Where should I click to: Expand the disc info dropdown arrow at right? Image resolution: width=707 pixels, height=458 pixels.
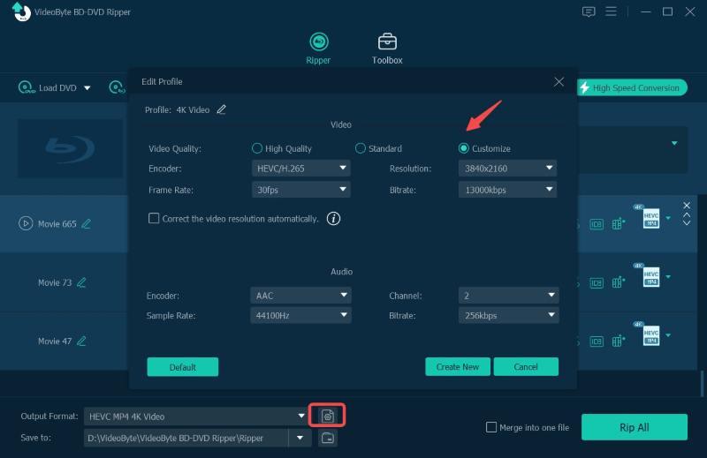tap(674, 143)
